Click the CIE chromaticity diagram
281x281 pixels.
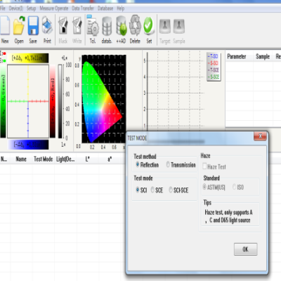tap(104, 99)
